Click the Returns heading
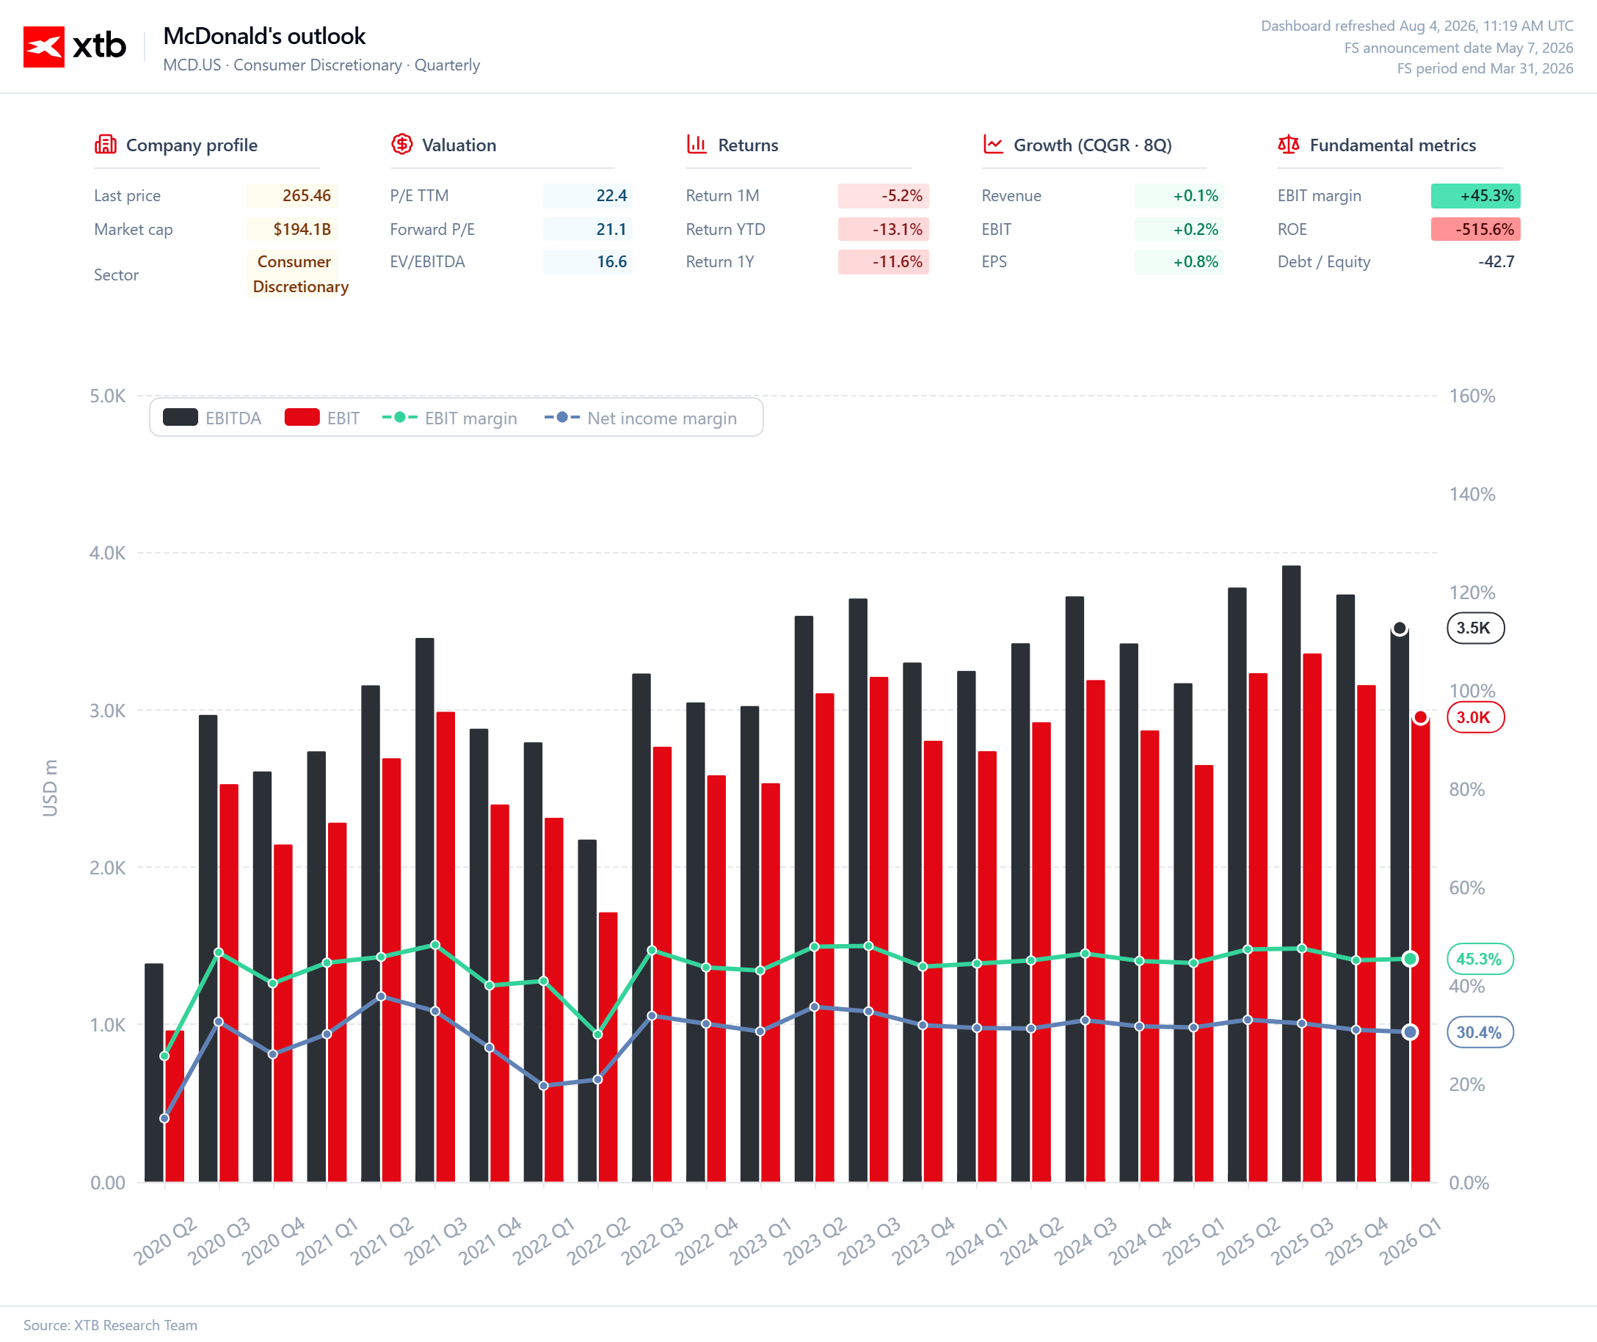Image resolution: width=1597 pixels, height=1342 pixels. pos(748,145)
